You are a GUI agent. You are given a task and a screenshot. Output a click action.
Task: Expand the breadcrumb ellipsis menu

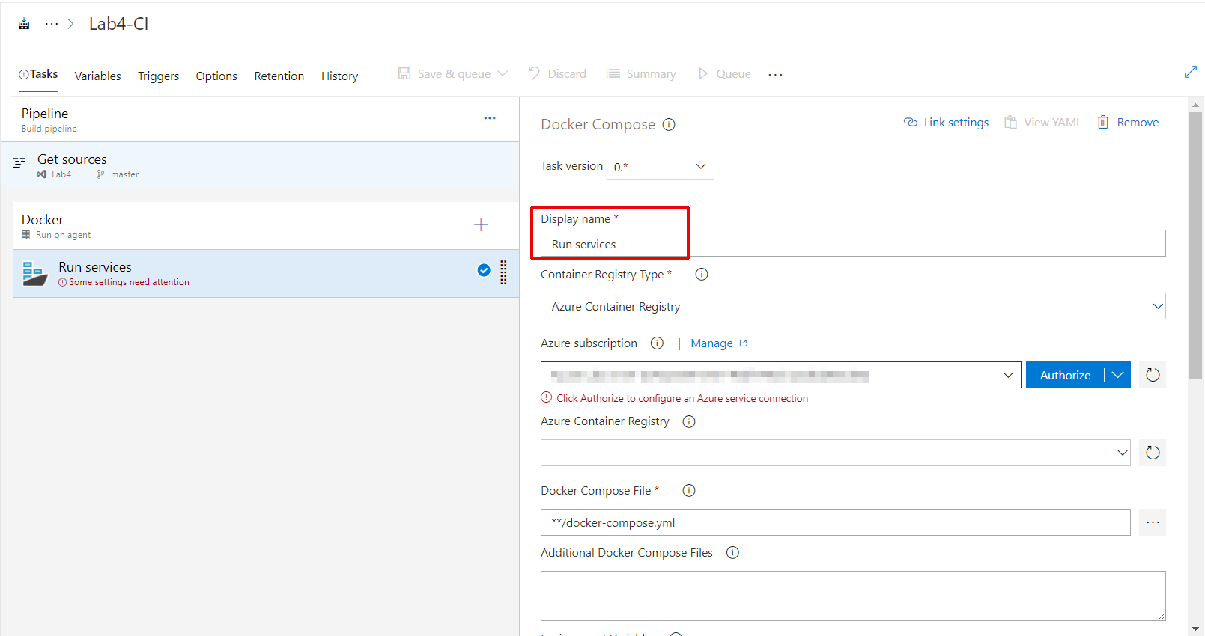pos(52,24)
